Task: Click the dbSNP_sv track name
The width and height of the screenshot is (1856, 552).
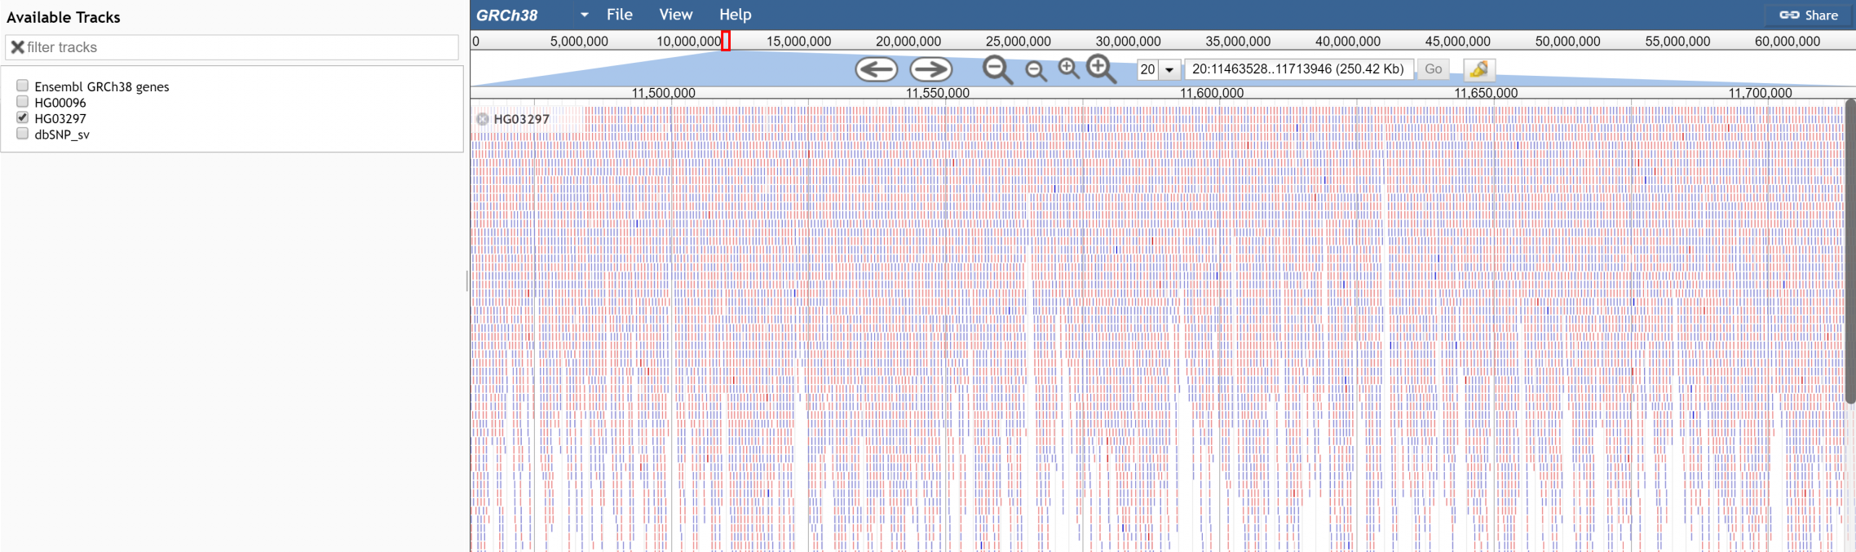Action: 62,135
